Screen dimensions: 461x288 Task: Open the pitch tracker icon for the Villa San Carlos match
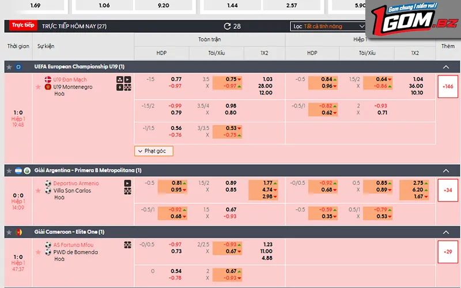tap(127, 191)
